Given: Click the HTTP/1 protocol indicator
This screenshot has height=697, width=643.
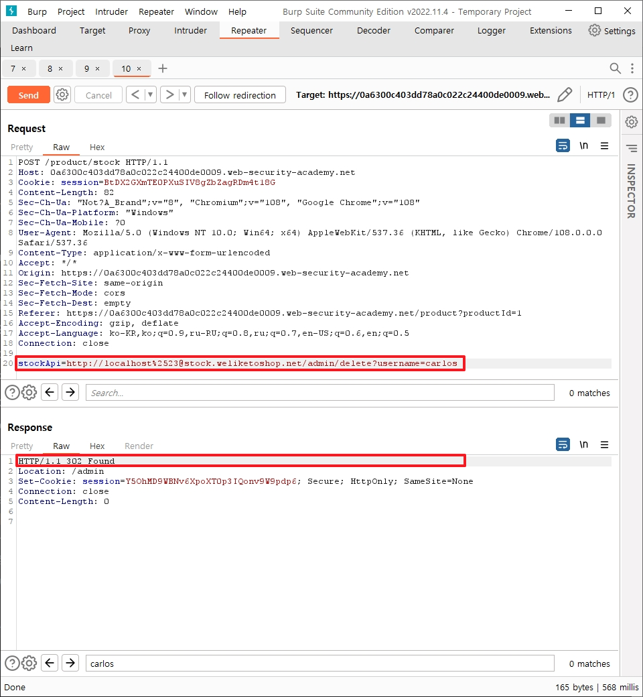Looking at the screenshot, I should click(x=601, y=94).
